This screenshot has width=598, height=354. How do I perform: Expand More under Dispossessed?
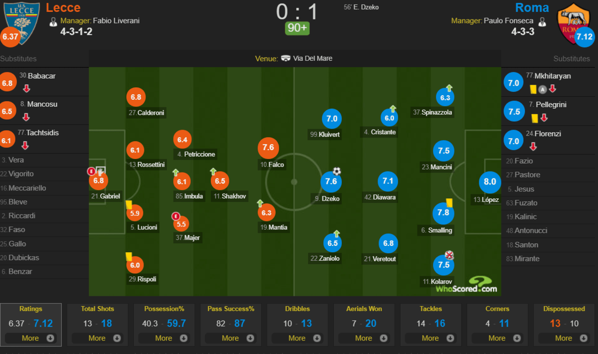point(564,338)
